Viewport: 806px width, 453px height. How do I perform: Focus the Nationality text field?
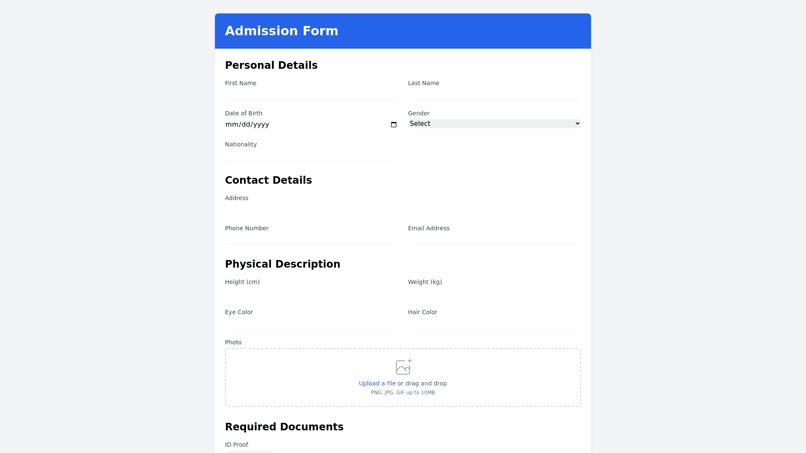pyautogui.click(x=311, y=155)
